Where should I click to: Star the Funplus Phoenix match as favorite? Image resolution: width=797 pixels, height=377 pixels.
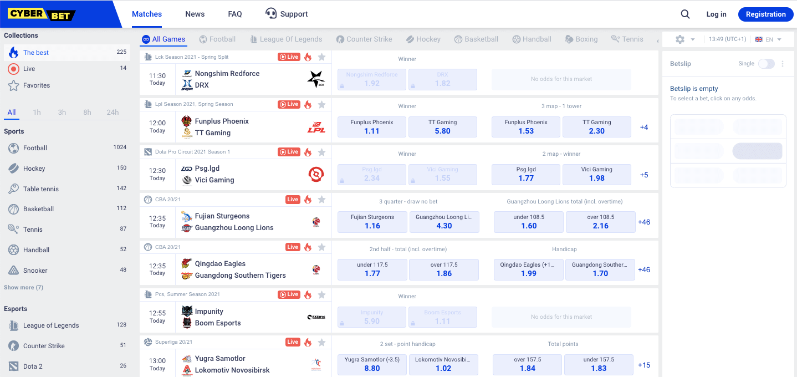coord(321,104)
